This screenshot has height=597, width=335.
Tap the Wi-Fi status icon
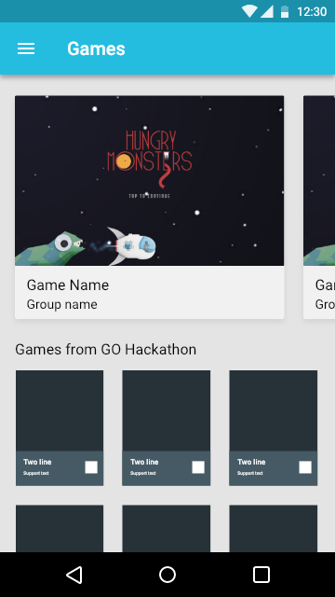point(249,12)
